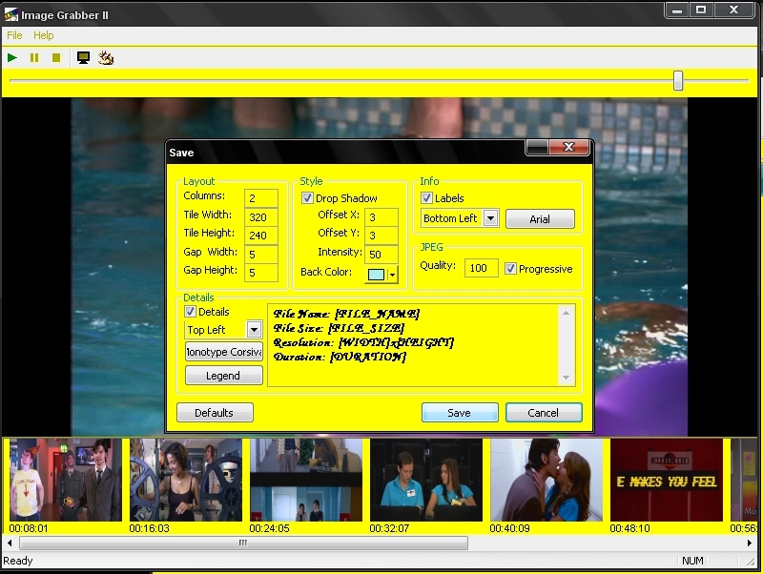Open the File menu
Screen dimensions: 763x574
coord(14,35)
